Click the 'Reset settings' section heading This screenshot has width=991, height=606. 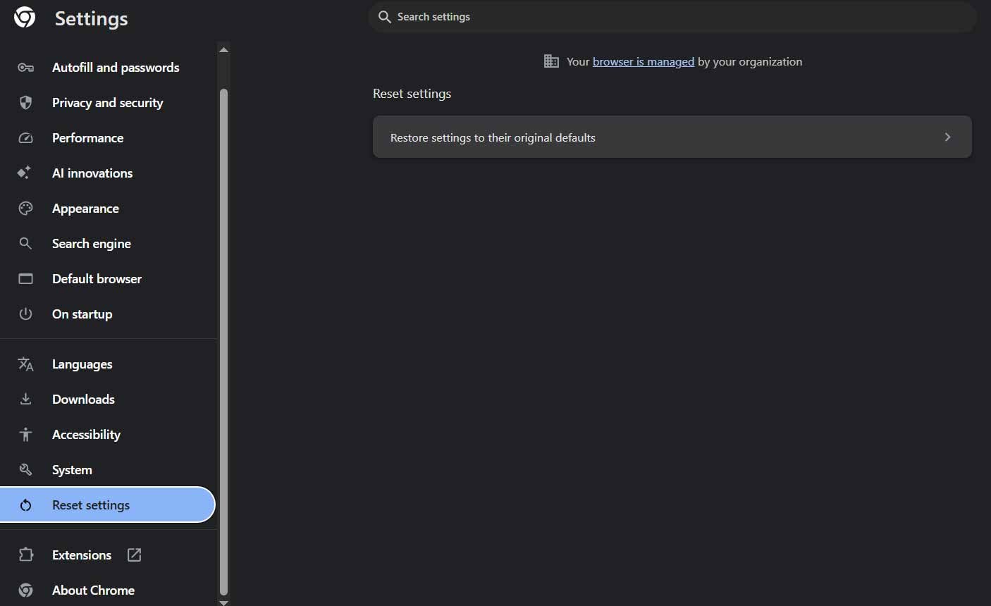coord(412,94)
